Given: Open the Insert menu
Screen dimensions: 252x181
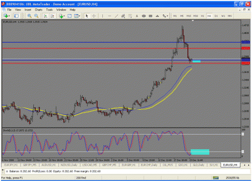Looking at the screenshot, I should 28,10.
